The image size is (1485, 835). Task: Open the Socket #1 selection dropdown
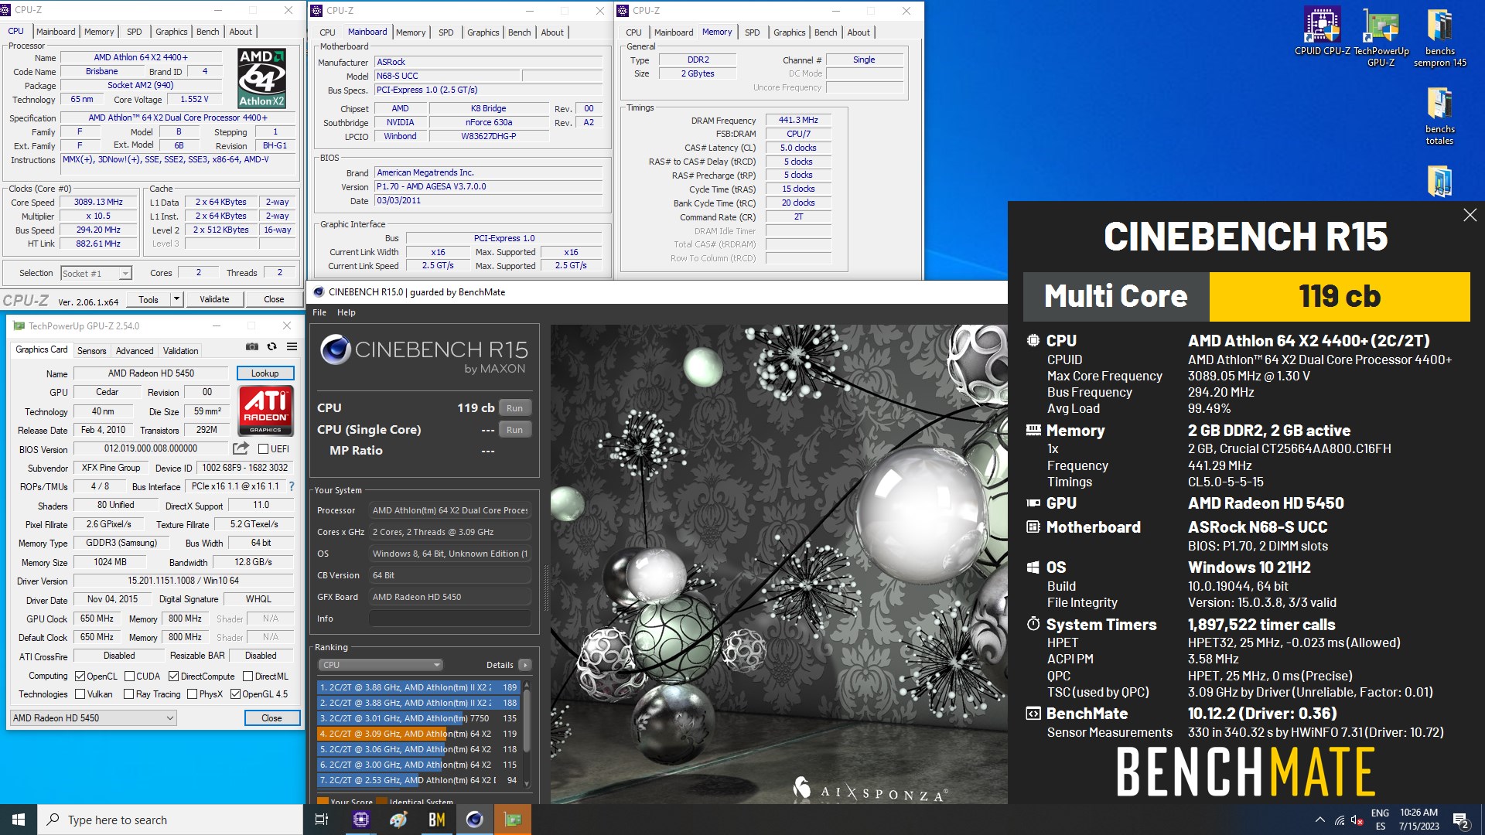point(96,273)
